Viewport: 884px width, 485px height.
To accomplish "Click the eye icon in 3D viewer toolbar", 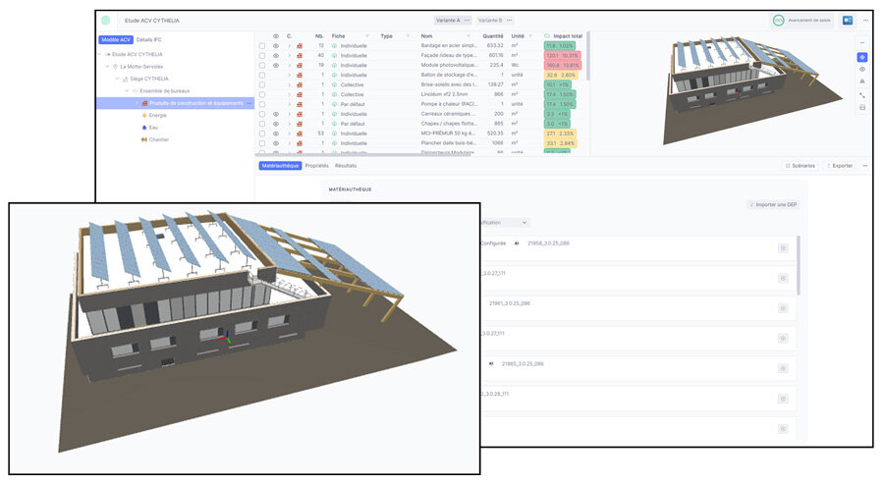I will 862,70.
